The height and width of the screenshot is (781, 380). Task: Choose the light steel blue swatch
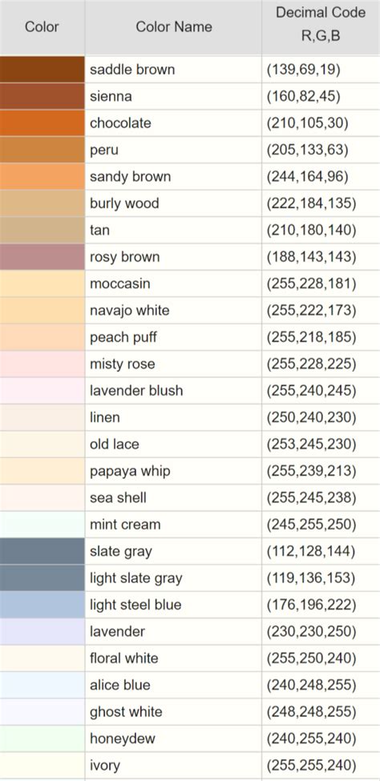(x=42, y=605)
